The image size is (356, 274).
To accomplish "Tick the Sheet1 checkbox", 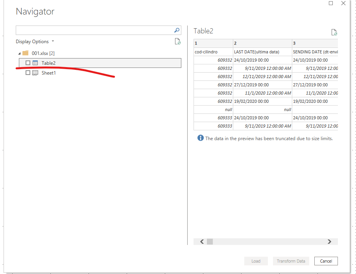I will point(28,73).
